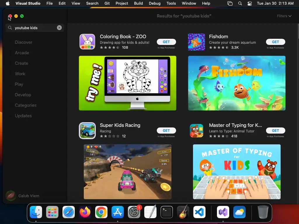Get the Coloring Book - ZOO app
Image resolution: width=299 pixels, height=224 pixels.
[x=166, y=42]
